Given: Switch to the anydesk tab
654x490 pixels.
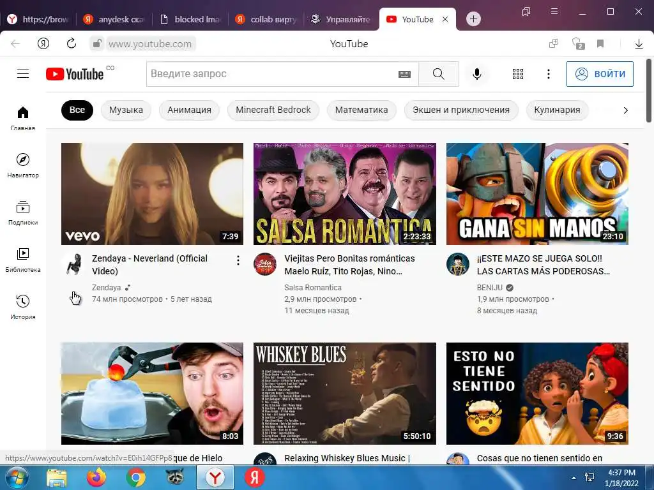Looking at the screenshot, I should tap(114, 19).
